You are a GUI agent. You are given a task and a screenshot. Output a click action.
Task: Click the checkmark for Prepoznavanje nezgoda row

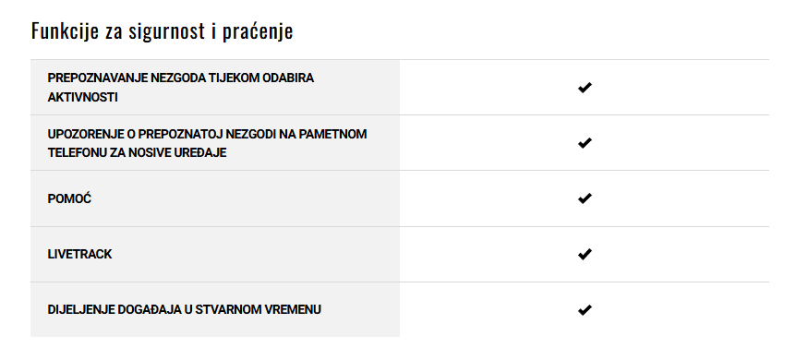click(x=585, y=88)
